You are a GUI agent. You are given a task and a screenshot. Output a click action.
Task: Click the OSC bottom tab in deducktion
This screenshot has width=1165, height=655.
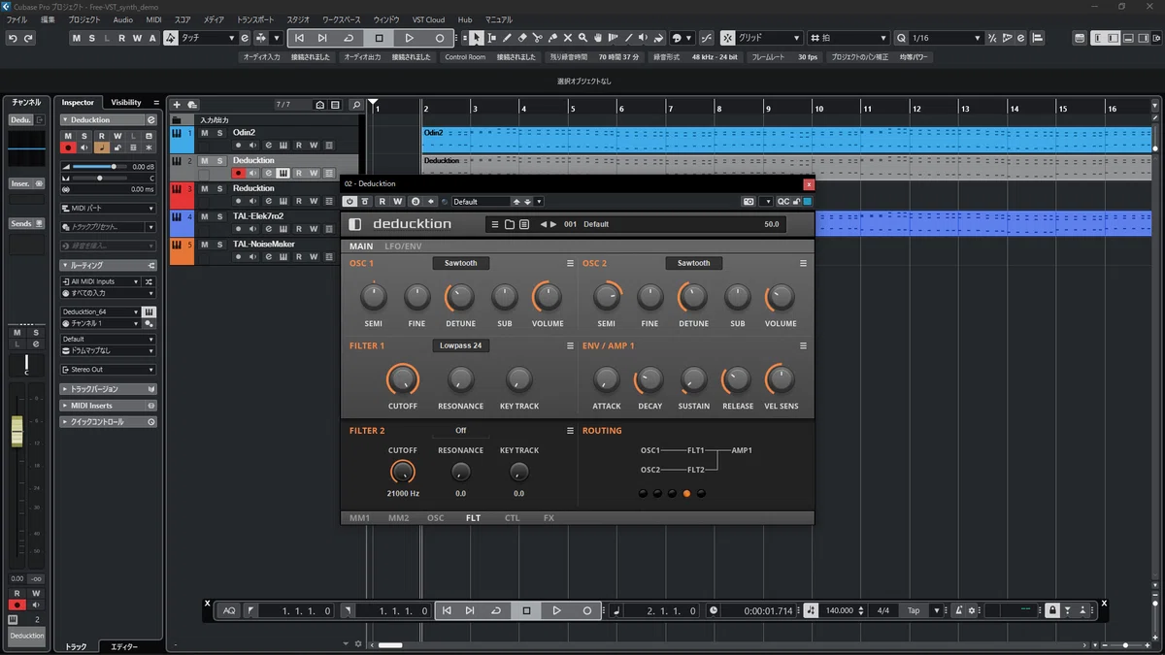coord(435,518)
